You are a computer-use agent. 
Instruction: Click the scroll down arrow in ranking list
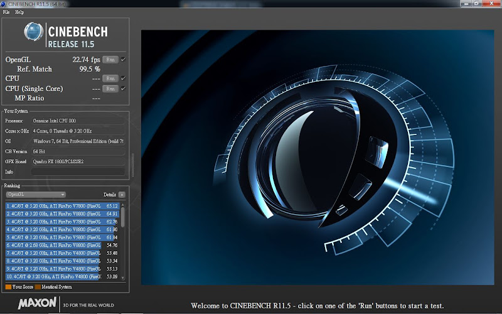coord(122,278)
